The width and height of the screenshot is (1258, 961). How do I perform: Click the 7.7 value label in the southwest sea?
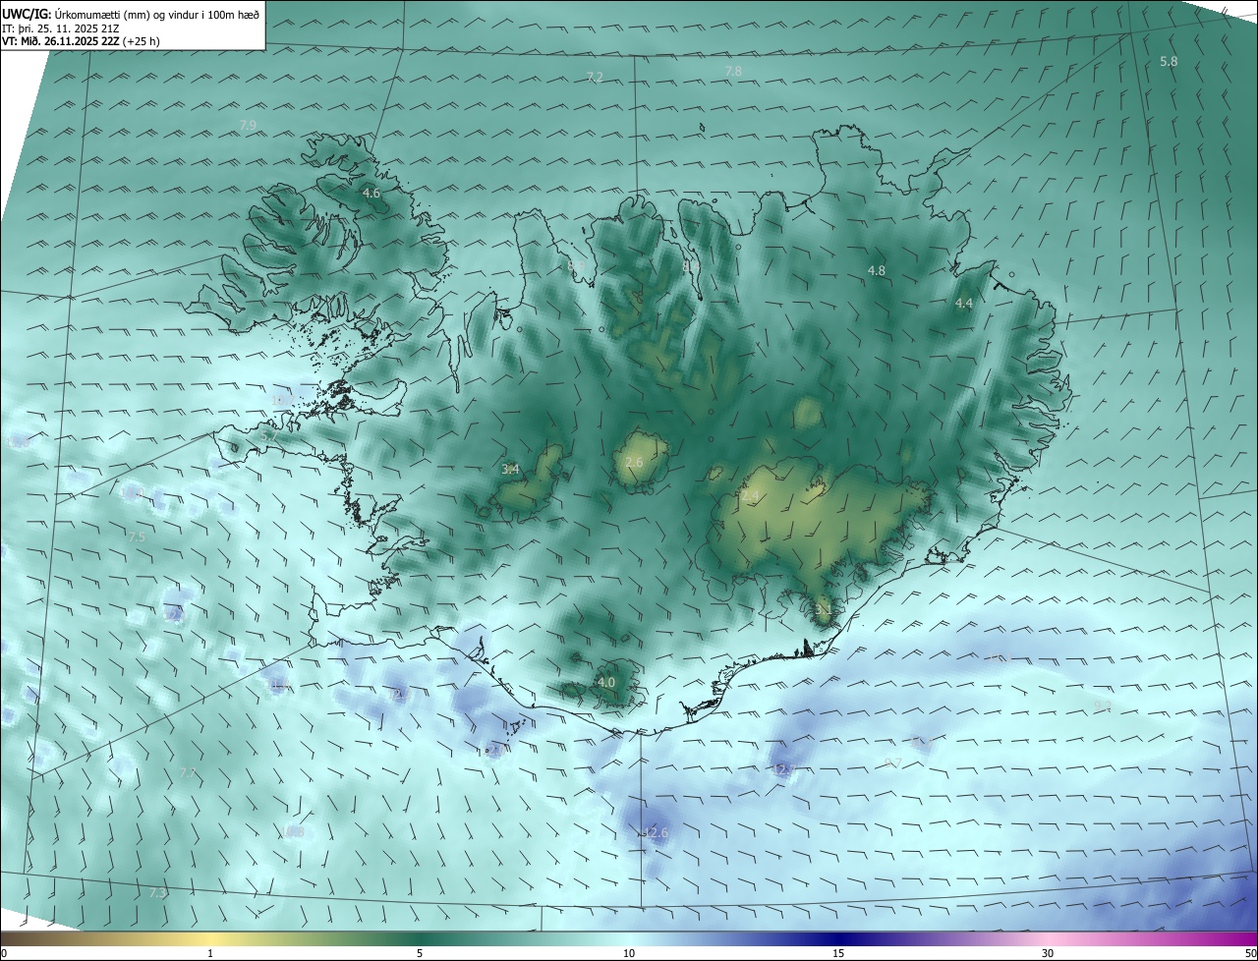pyautogui.click(x=188, y=773)
